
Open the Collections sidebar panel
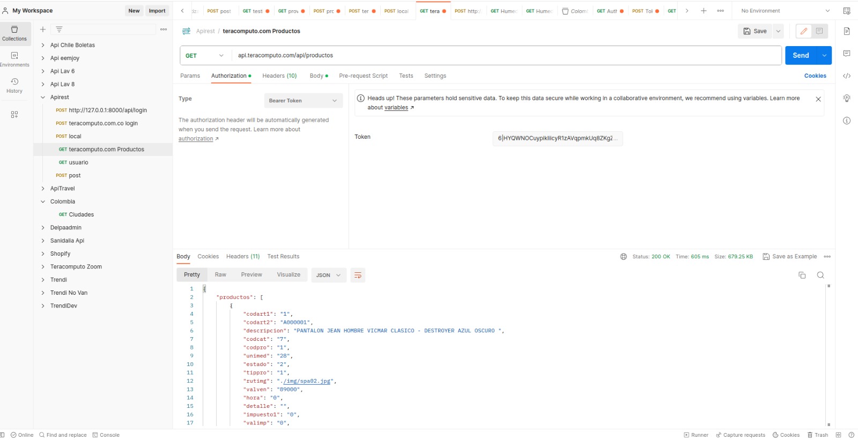pyautogui.click(x=14, y=33)
